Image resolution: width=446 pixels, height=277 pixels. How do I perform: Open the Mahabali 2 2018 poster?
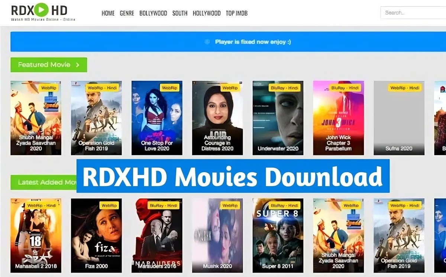[36, 235]
